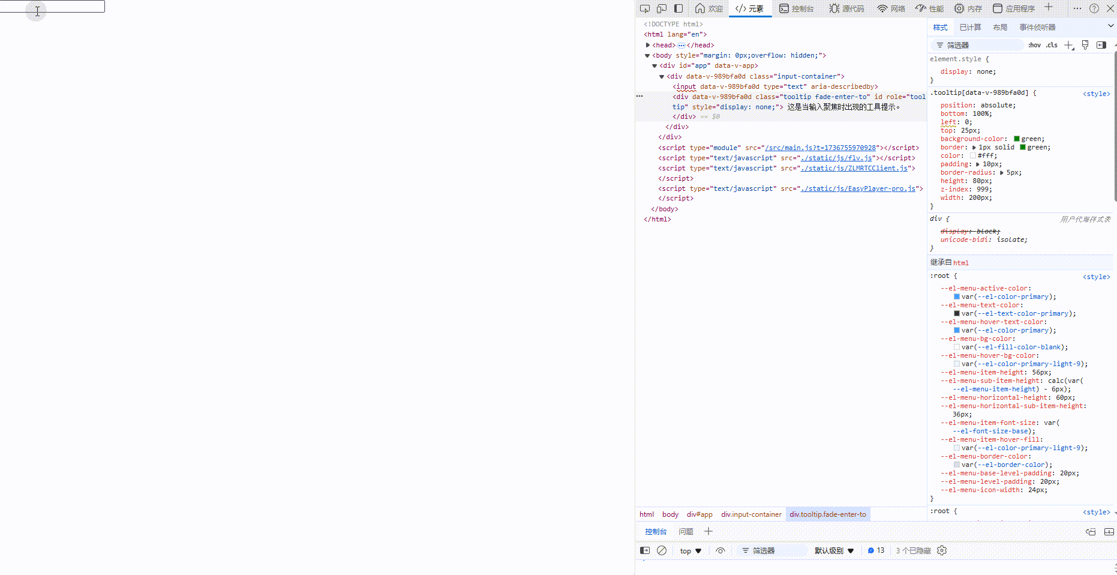Create a live expression eye icon
Image resolution: width=1117 pixels, height=575 pixels.
(720, 550)
